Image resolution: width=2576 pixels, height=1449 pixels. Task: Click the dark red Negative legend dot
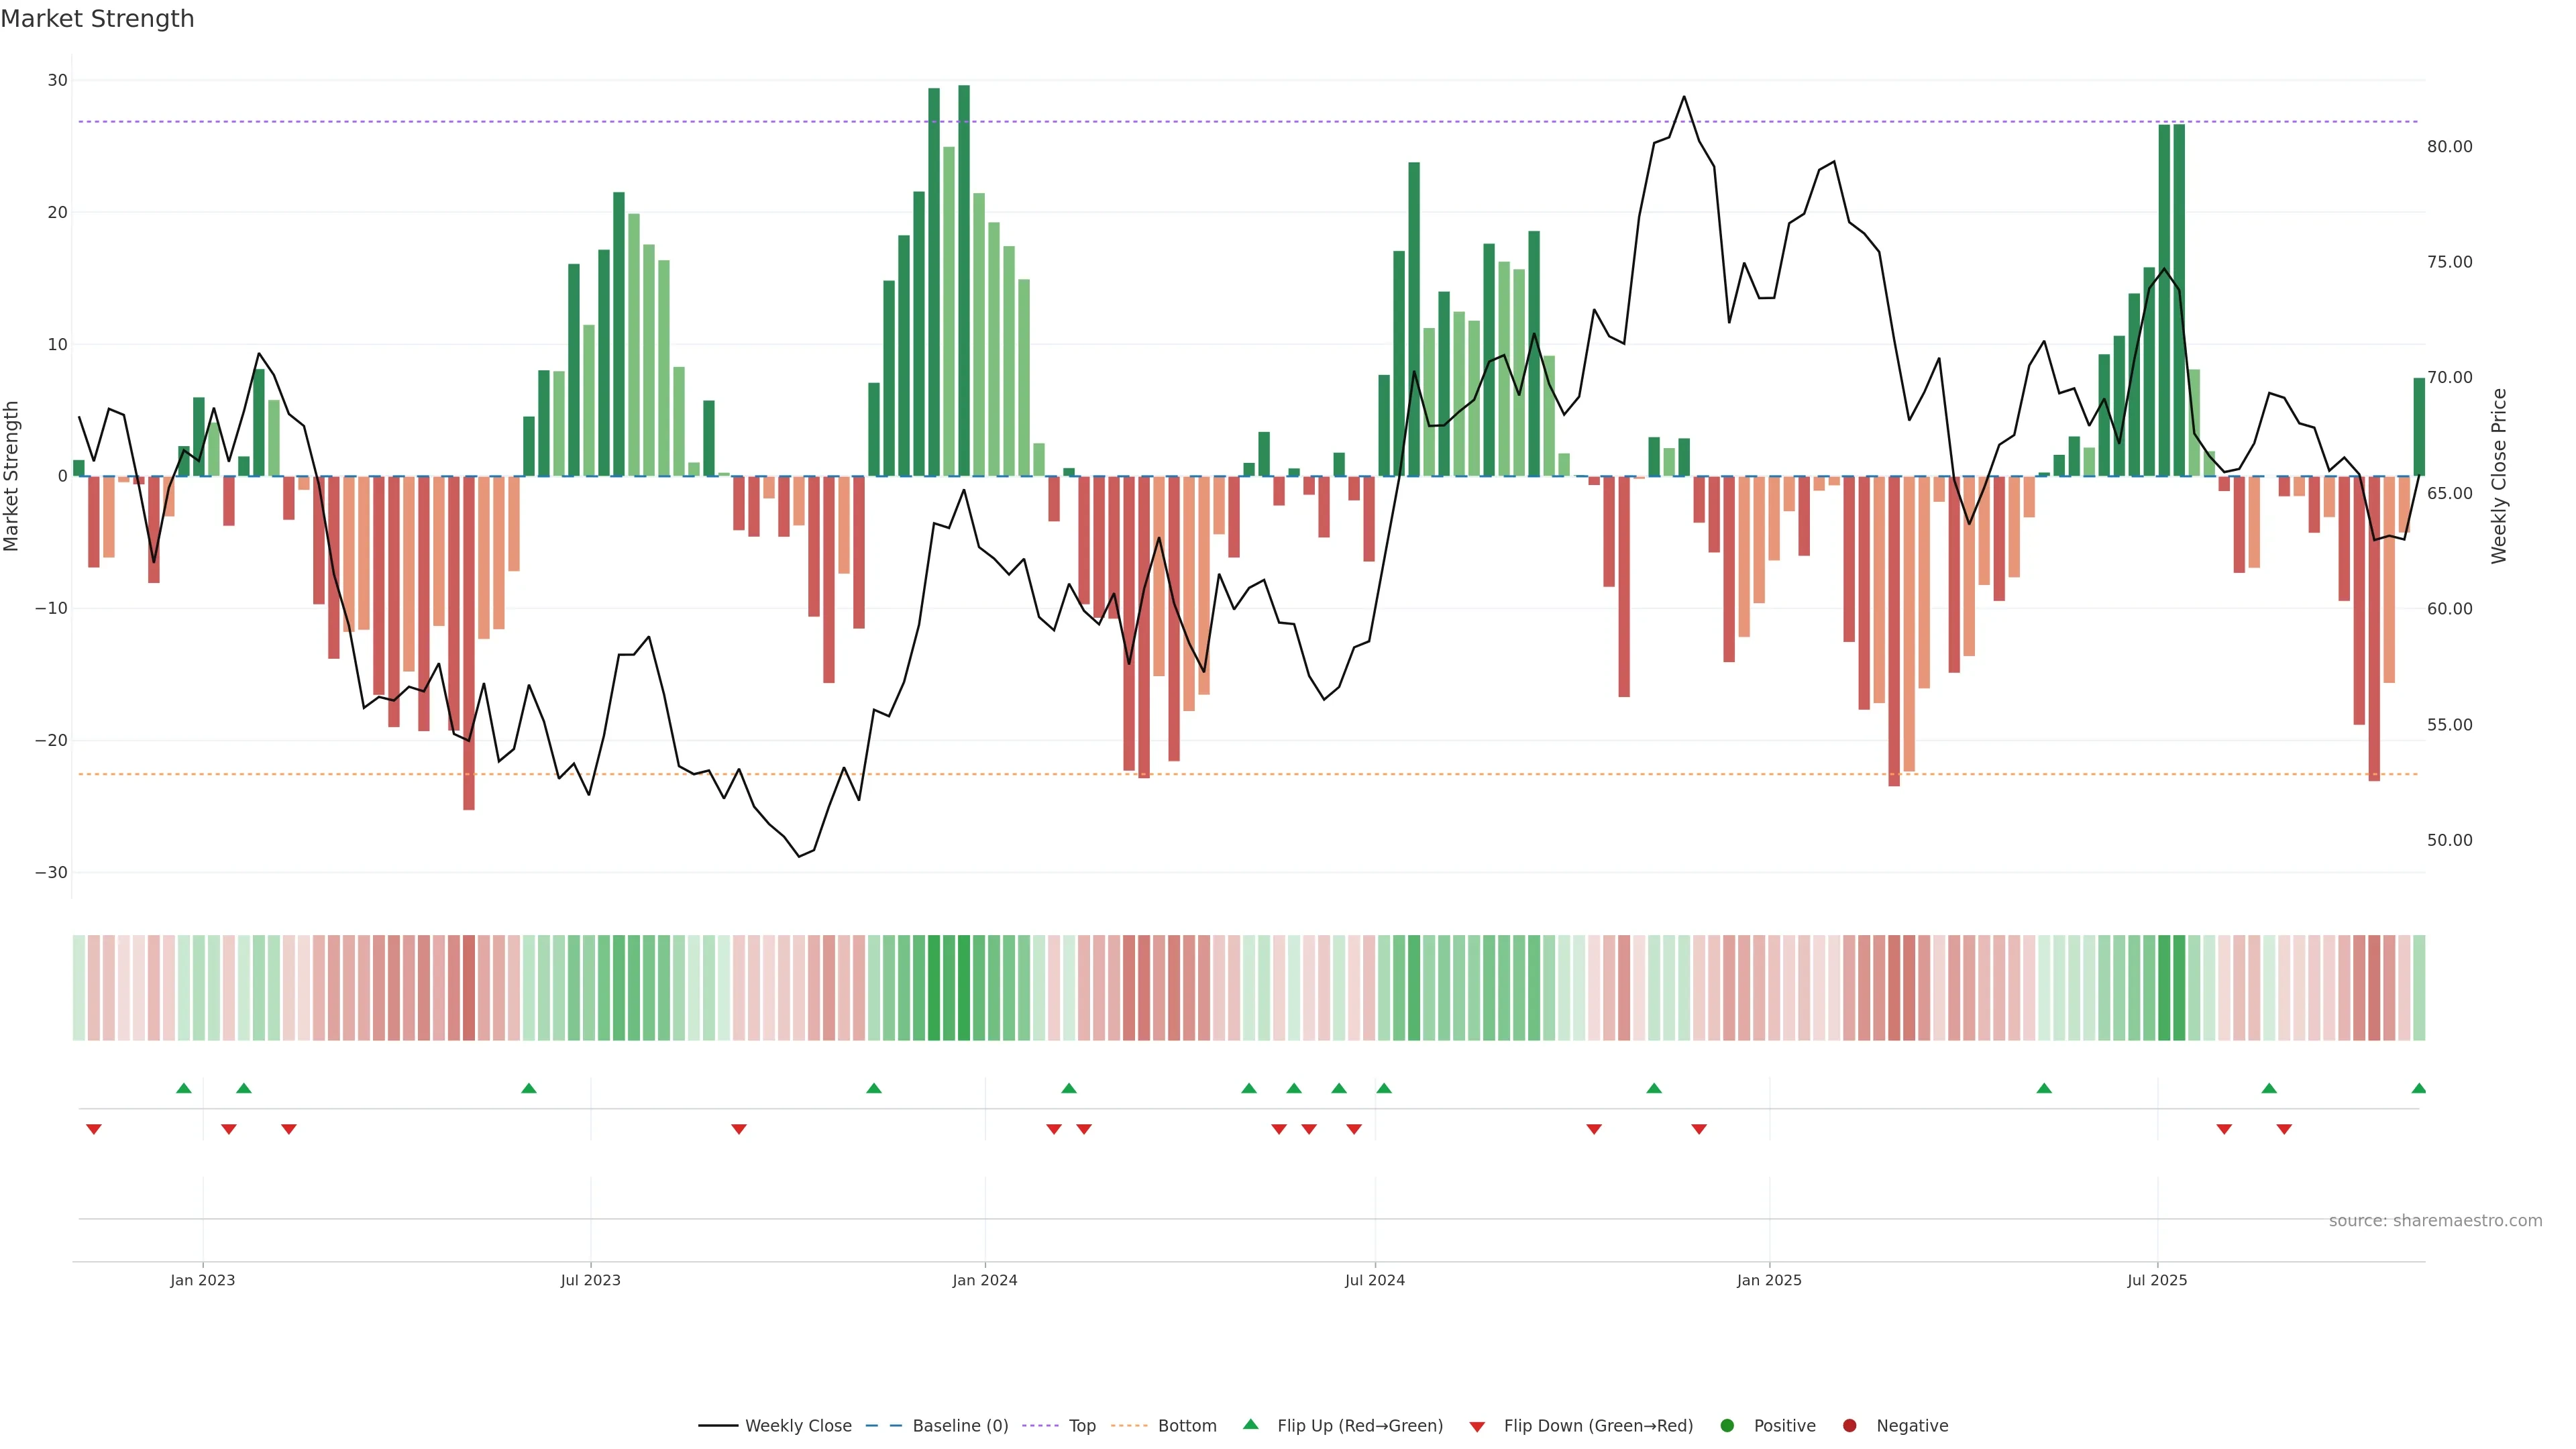pyautogui.click(x=1849, y=1426)
